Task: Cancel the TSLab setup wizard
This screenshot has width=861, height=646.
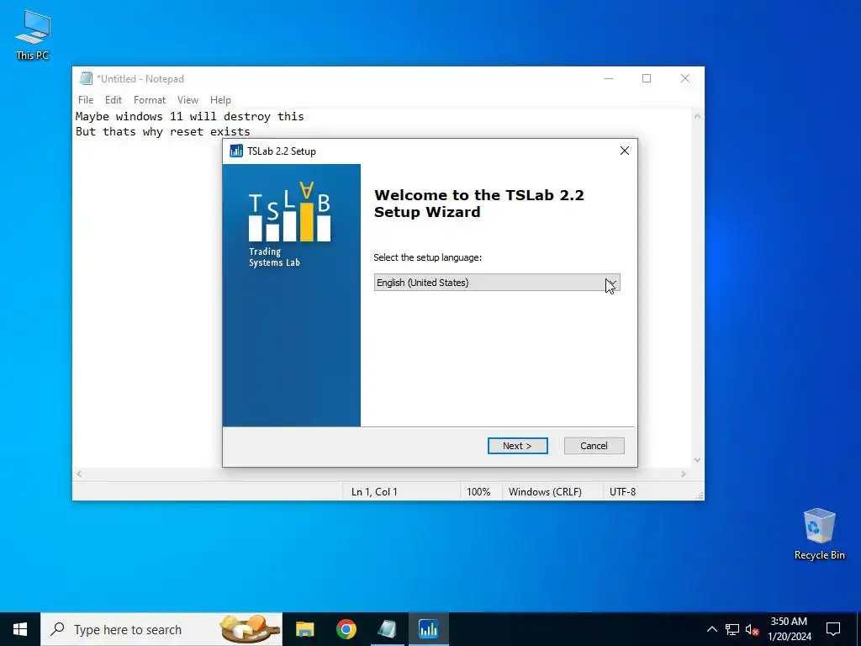Action: [594, 446]
